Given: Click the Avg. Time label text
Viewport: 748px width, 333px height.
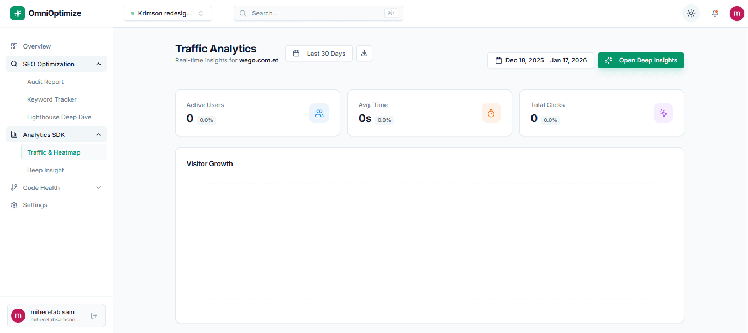Looking at the screenshot, I should (373, 105).
